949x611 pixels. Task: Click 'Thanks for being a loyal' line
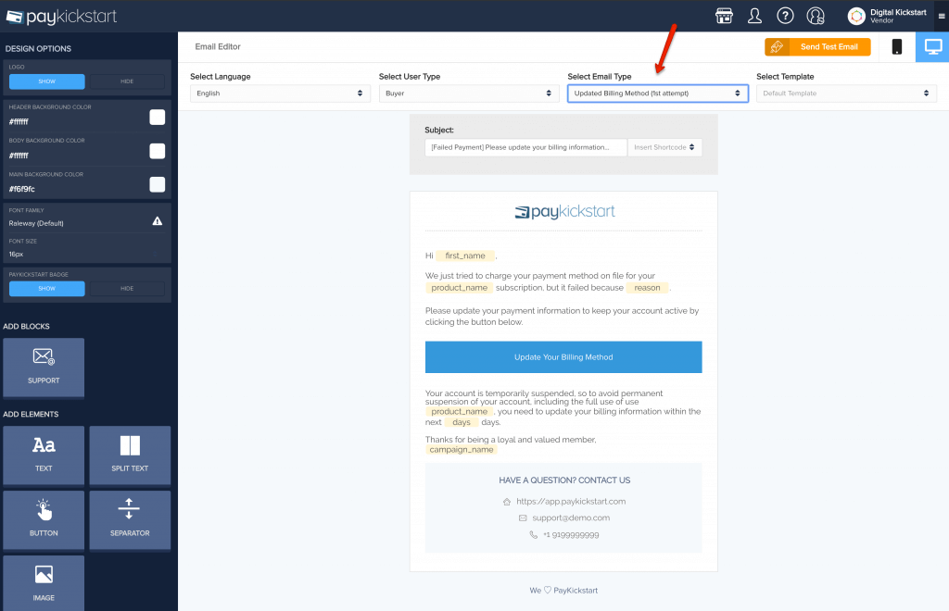pos(511,440)
